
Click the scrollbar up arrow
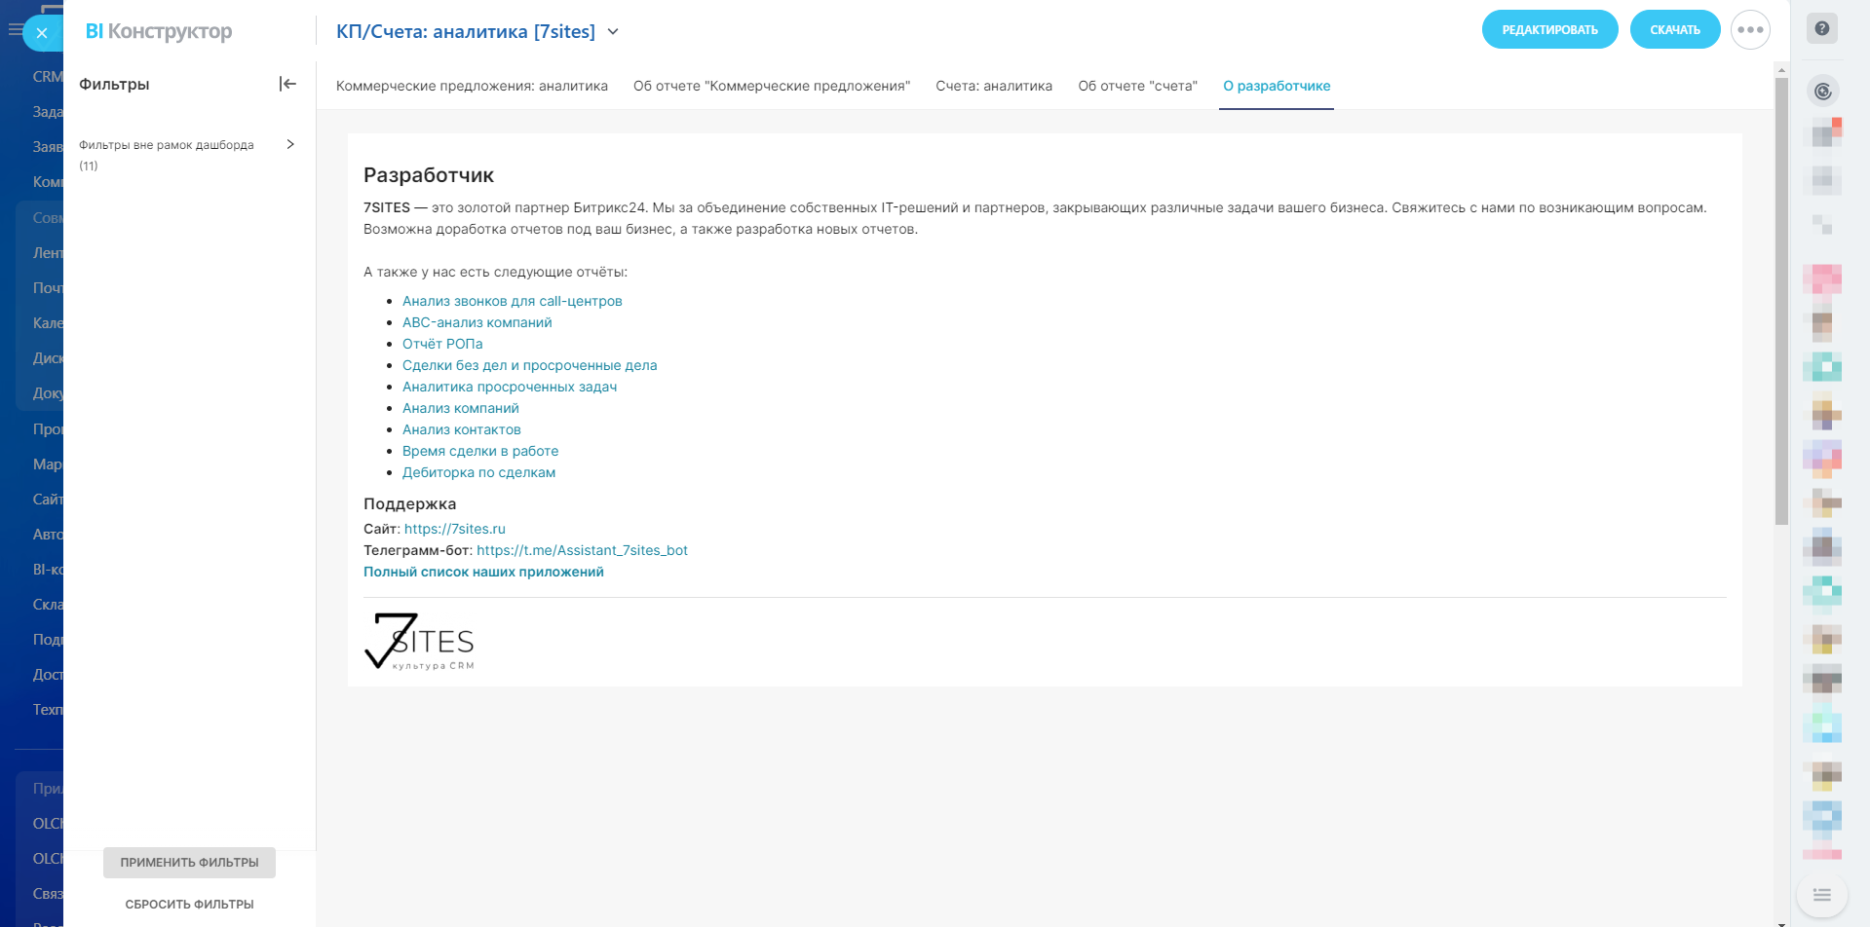[1781, 70]
